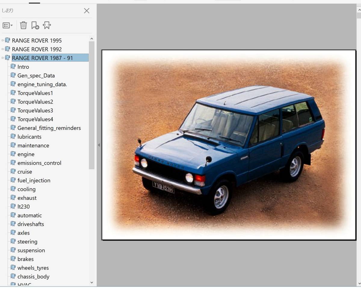Select the RANGE ROVER 1992 bookmark

(x=37, y=49)
